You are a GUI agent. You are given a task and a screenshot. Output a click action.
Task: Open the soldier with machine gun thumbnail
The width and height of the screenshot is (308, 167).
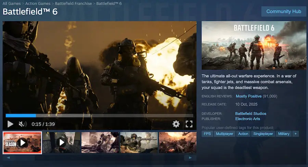pyautogui.click(x=139, y=142)
